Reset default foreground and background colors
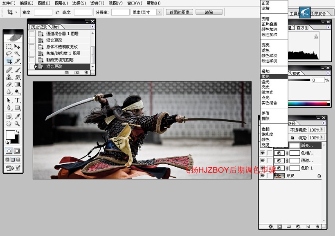Screen dimensions: 335x236 point(7,143)
